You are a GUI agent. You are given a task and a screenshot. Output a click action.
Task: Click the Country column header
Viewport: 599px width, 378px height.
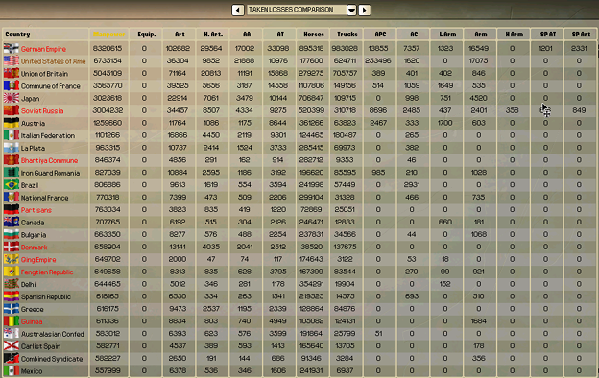[17, 34]
